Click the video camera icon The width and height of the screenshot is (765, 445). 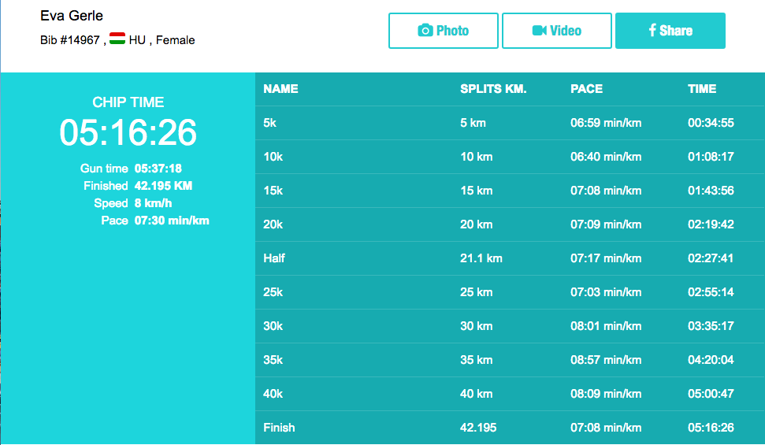540,31
